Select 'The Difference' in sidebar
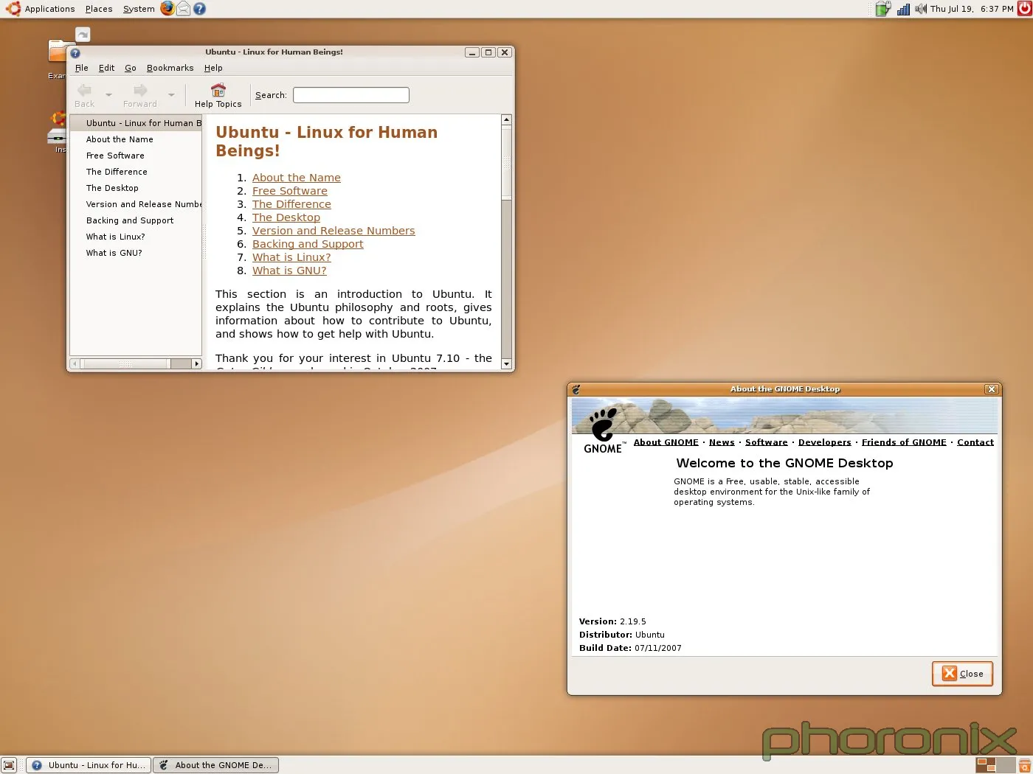This screenshot has width=1033, height=774. pyautogui.click(x=136, y=172)
